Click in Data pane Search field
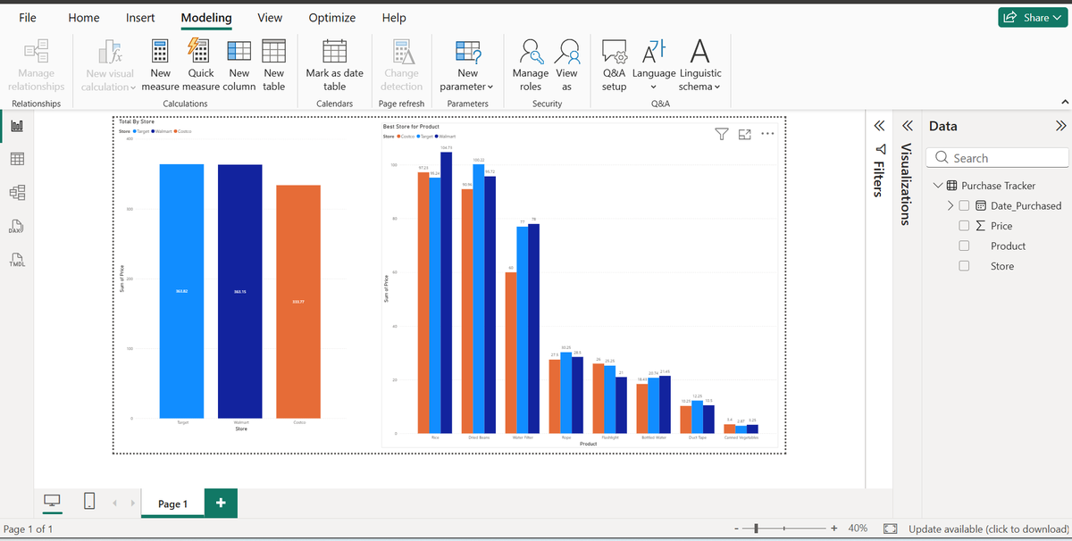 (999, 158)
